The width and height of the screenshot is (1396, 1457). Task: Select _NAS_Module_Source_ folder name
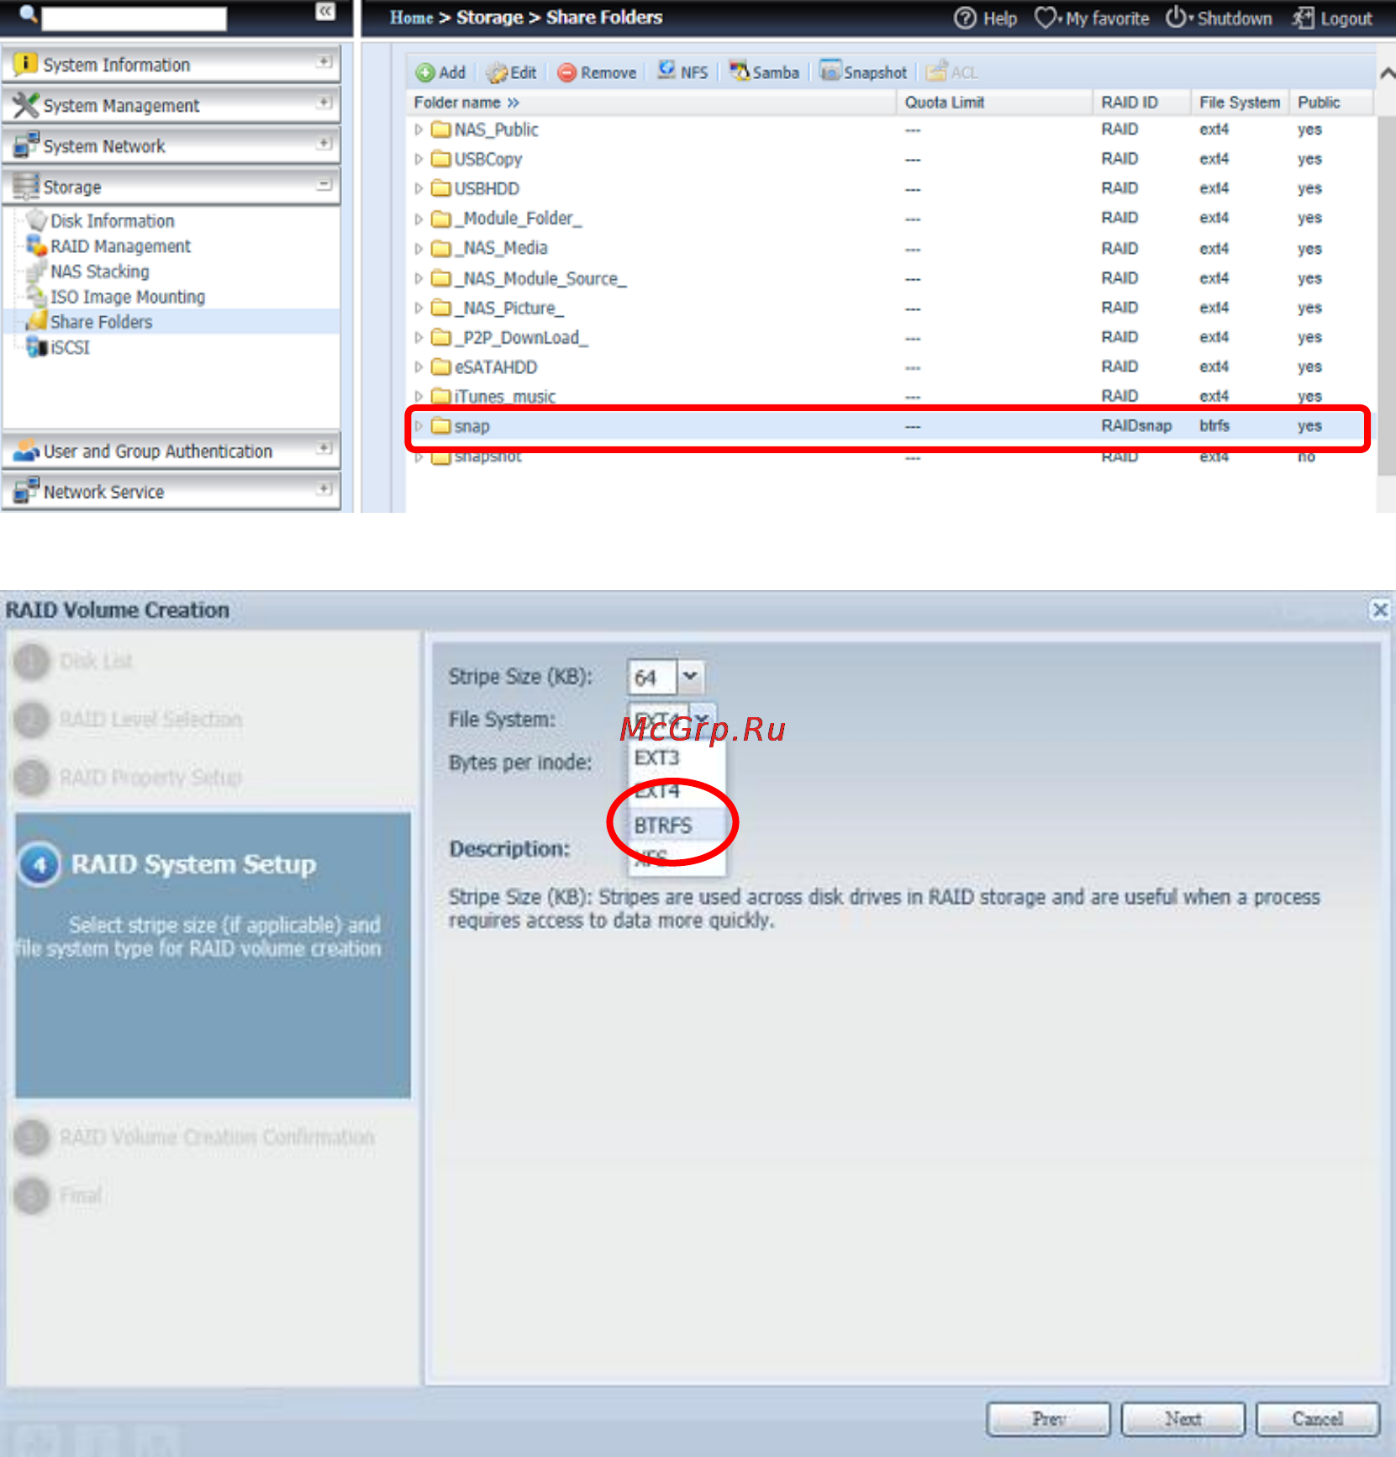pos(540,278)
